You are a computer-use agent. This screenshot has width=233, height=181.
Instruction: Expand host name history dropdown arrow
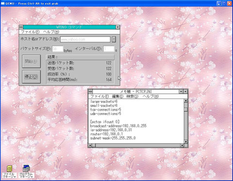pos(114,39)
